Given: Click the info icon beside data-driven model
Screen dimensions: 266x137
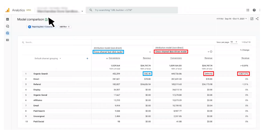Looking at the screenshot, I should [211, 52].
